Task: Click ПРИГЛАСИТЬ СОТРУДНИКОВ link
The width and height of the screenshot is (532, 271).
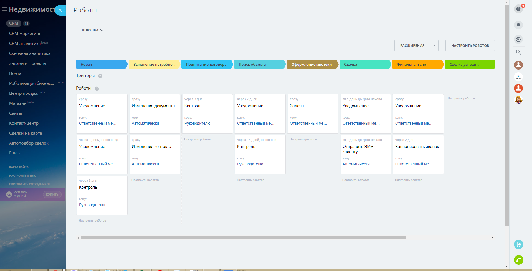Action: pos(30,184)
